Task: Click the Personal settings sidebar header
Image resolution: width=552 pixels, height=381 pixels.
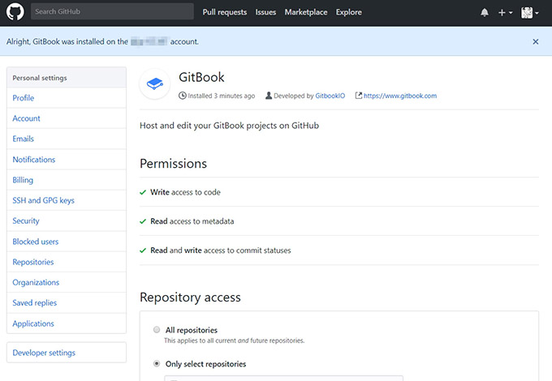Action: (67, 78)
